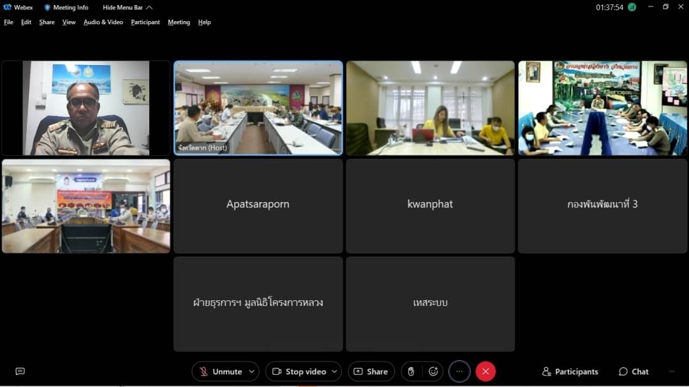This screenshot has height=387, width=689.
Task: Open the Help menu
Action: 204,22
